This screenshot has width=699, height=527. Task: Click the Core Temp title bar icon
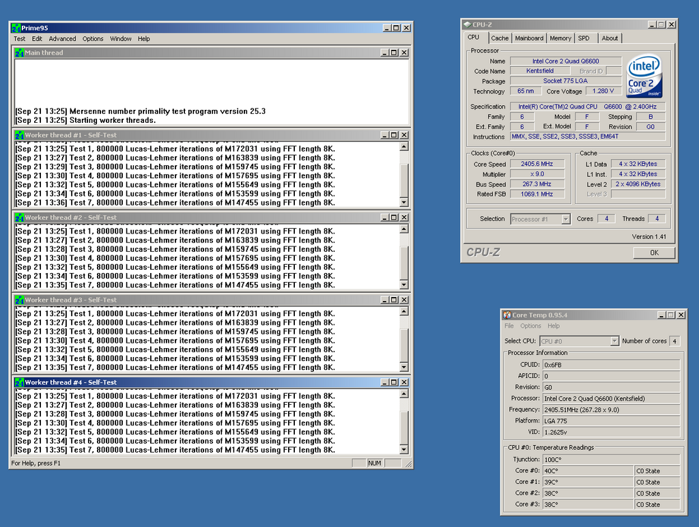tap(507, 315)
